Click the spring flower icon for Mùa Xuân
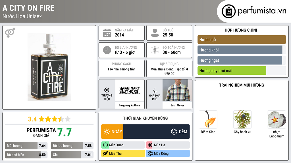 click(x=105, y=145)
